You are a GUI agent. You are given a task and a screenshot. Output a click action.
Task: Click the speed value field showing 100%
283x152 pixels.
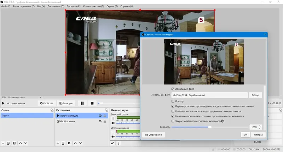click(254, 127)
